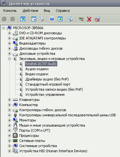Image resolution: width=120 pixels, height=157 pixels.
Task: Click the processor chip icon for Процессоры
Action: (x=15, y=136)
